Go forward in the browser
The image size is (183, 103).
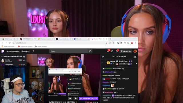tap(6, 43)
